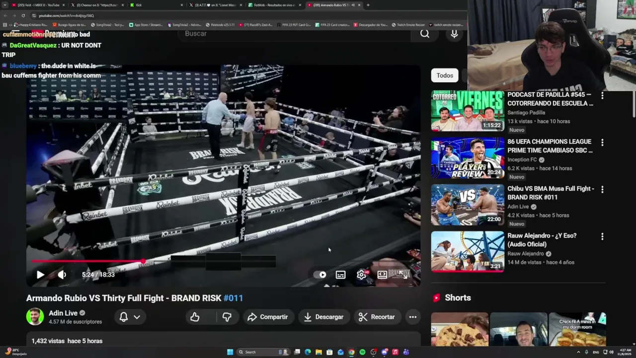Screen dimensions: 636x358
Task: Open Spotify from the taskbar
Action: pos(362,352)
